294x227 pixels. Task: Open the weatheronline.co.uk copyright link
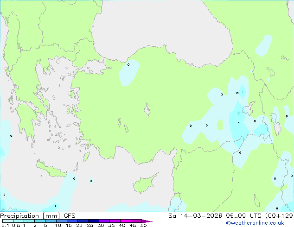(x=255, y=223)
